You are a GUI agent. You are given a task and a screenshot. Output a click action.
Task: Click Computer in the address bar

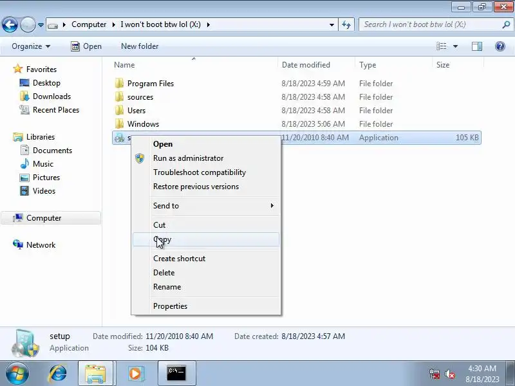89,24
